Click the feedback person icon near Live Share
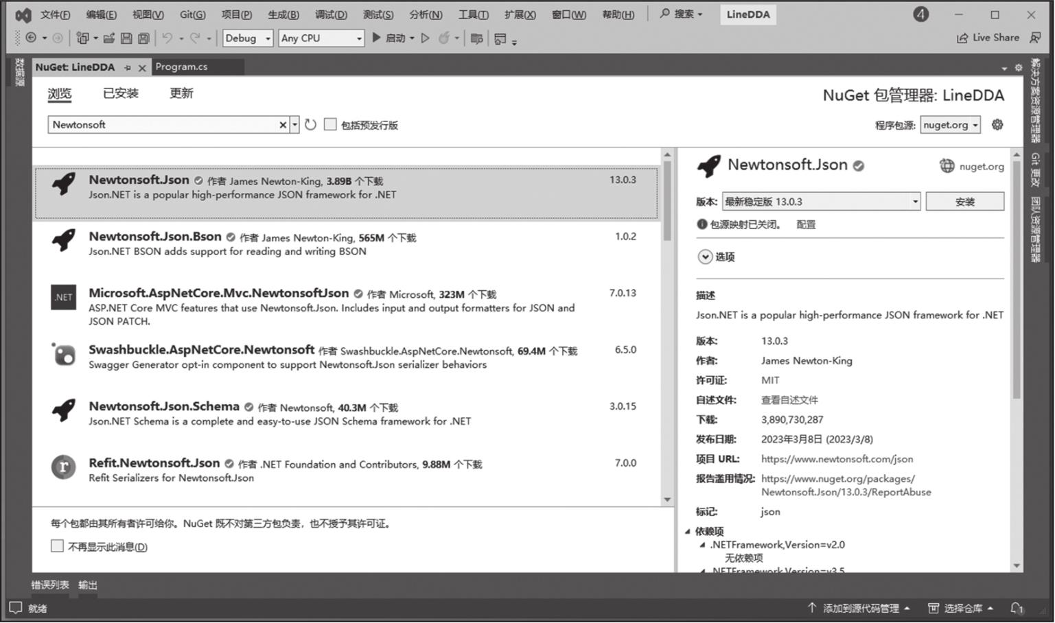This screenshot has width=1055, height=623. (x=1035, y=38)
